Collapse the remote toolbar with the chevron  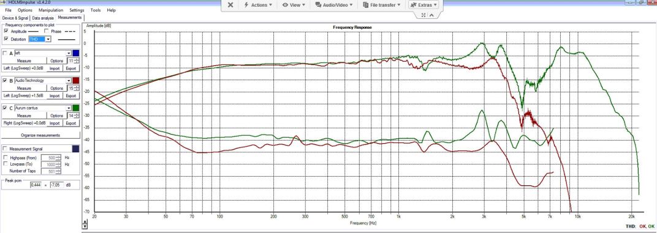431,15
